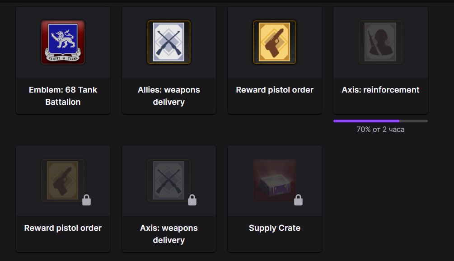
Task: Click the 70% progress text
Action: 380,130
